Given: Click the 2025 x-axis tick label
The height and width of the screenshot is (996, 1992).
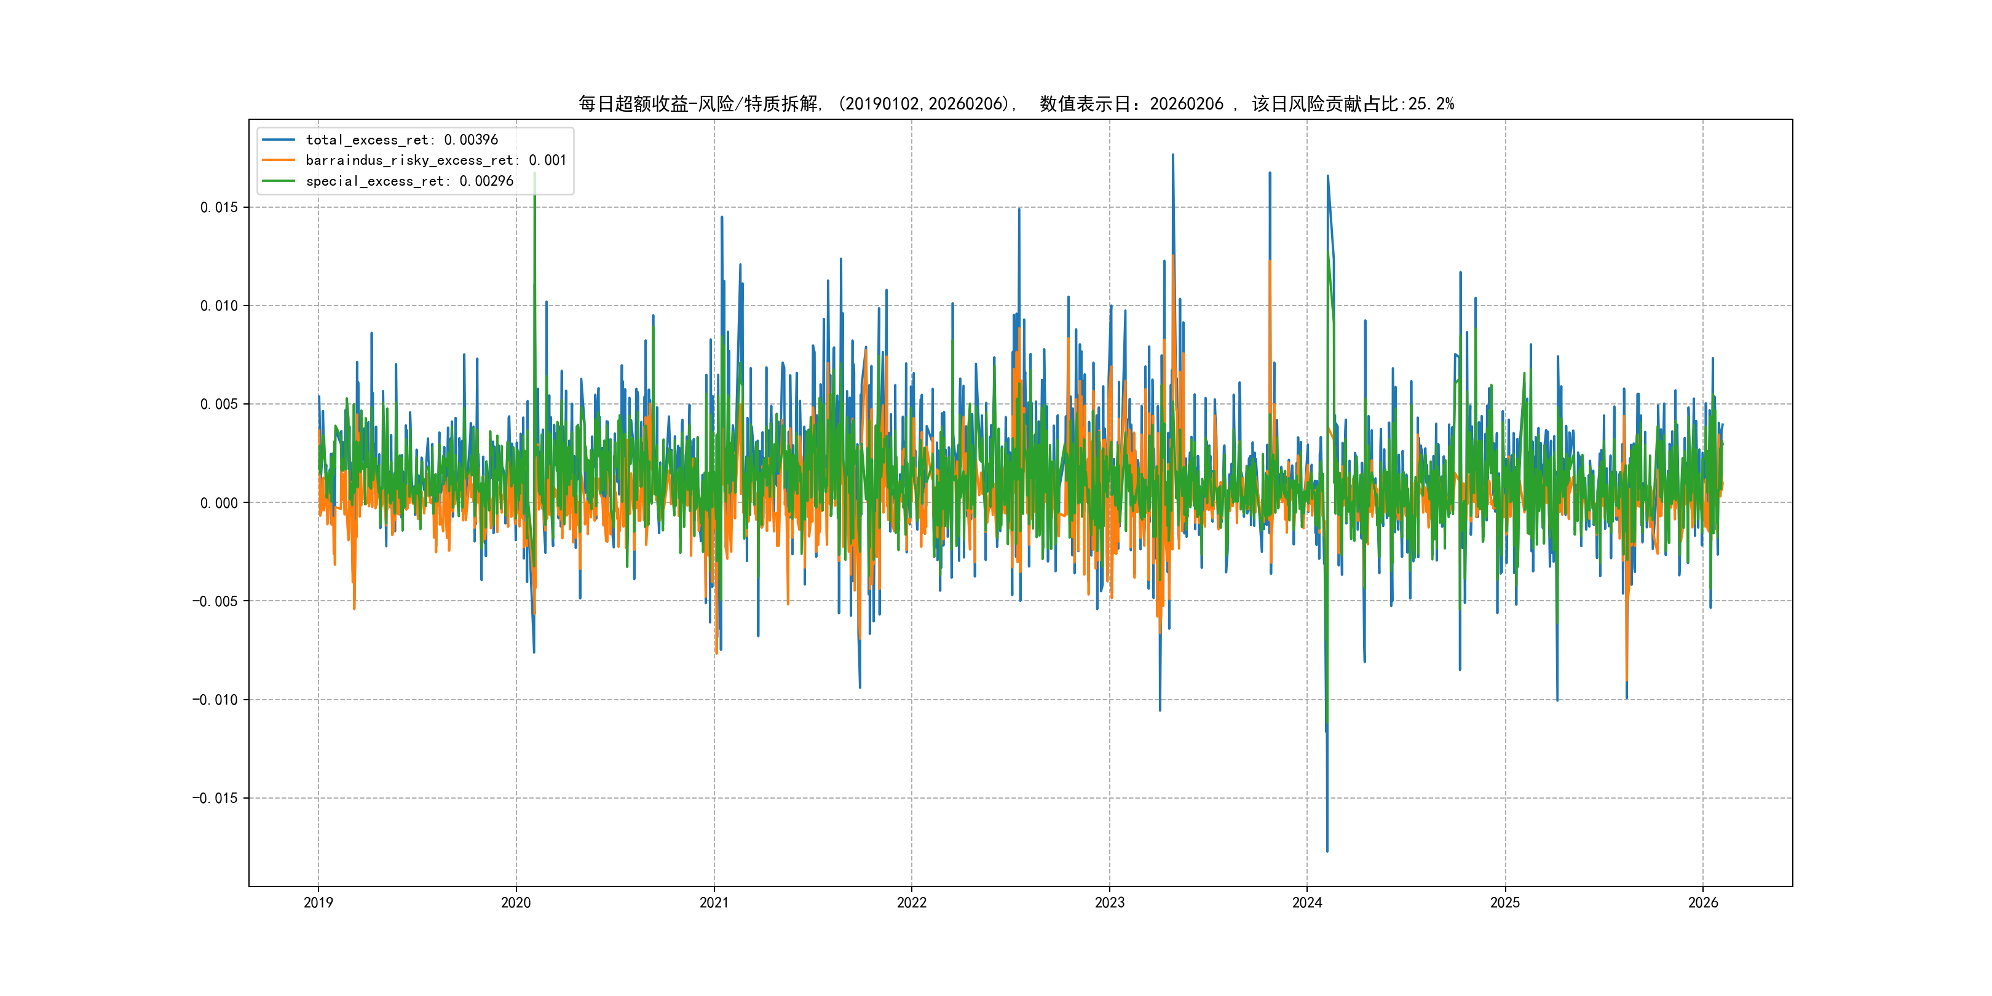Looking at the screenshot, I should (1505, 903).
